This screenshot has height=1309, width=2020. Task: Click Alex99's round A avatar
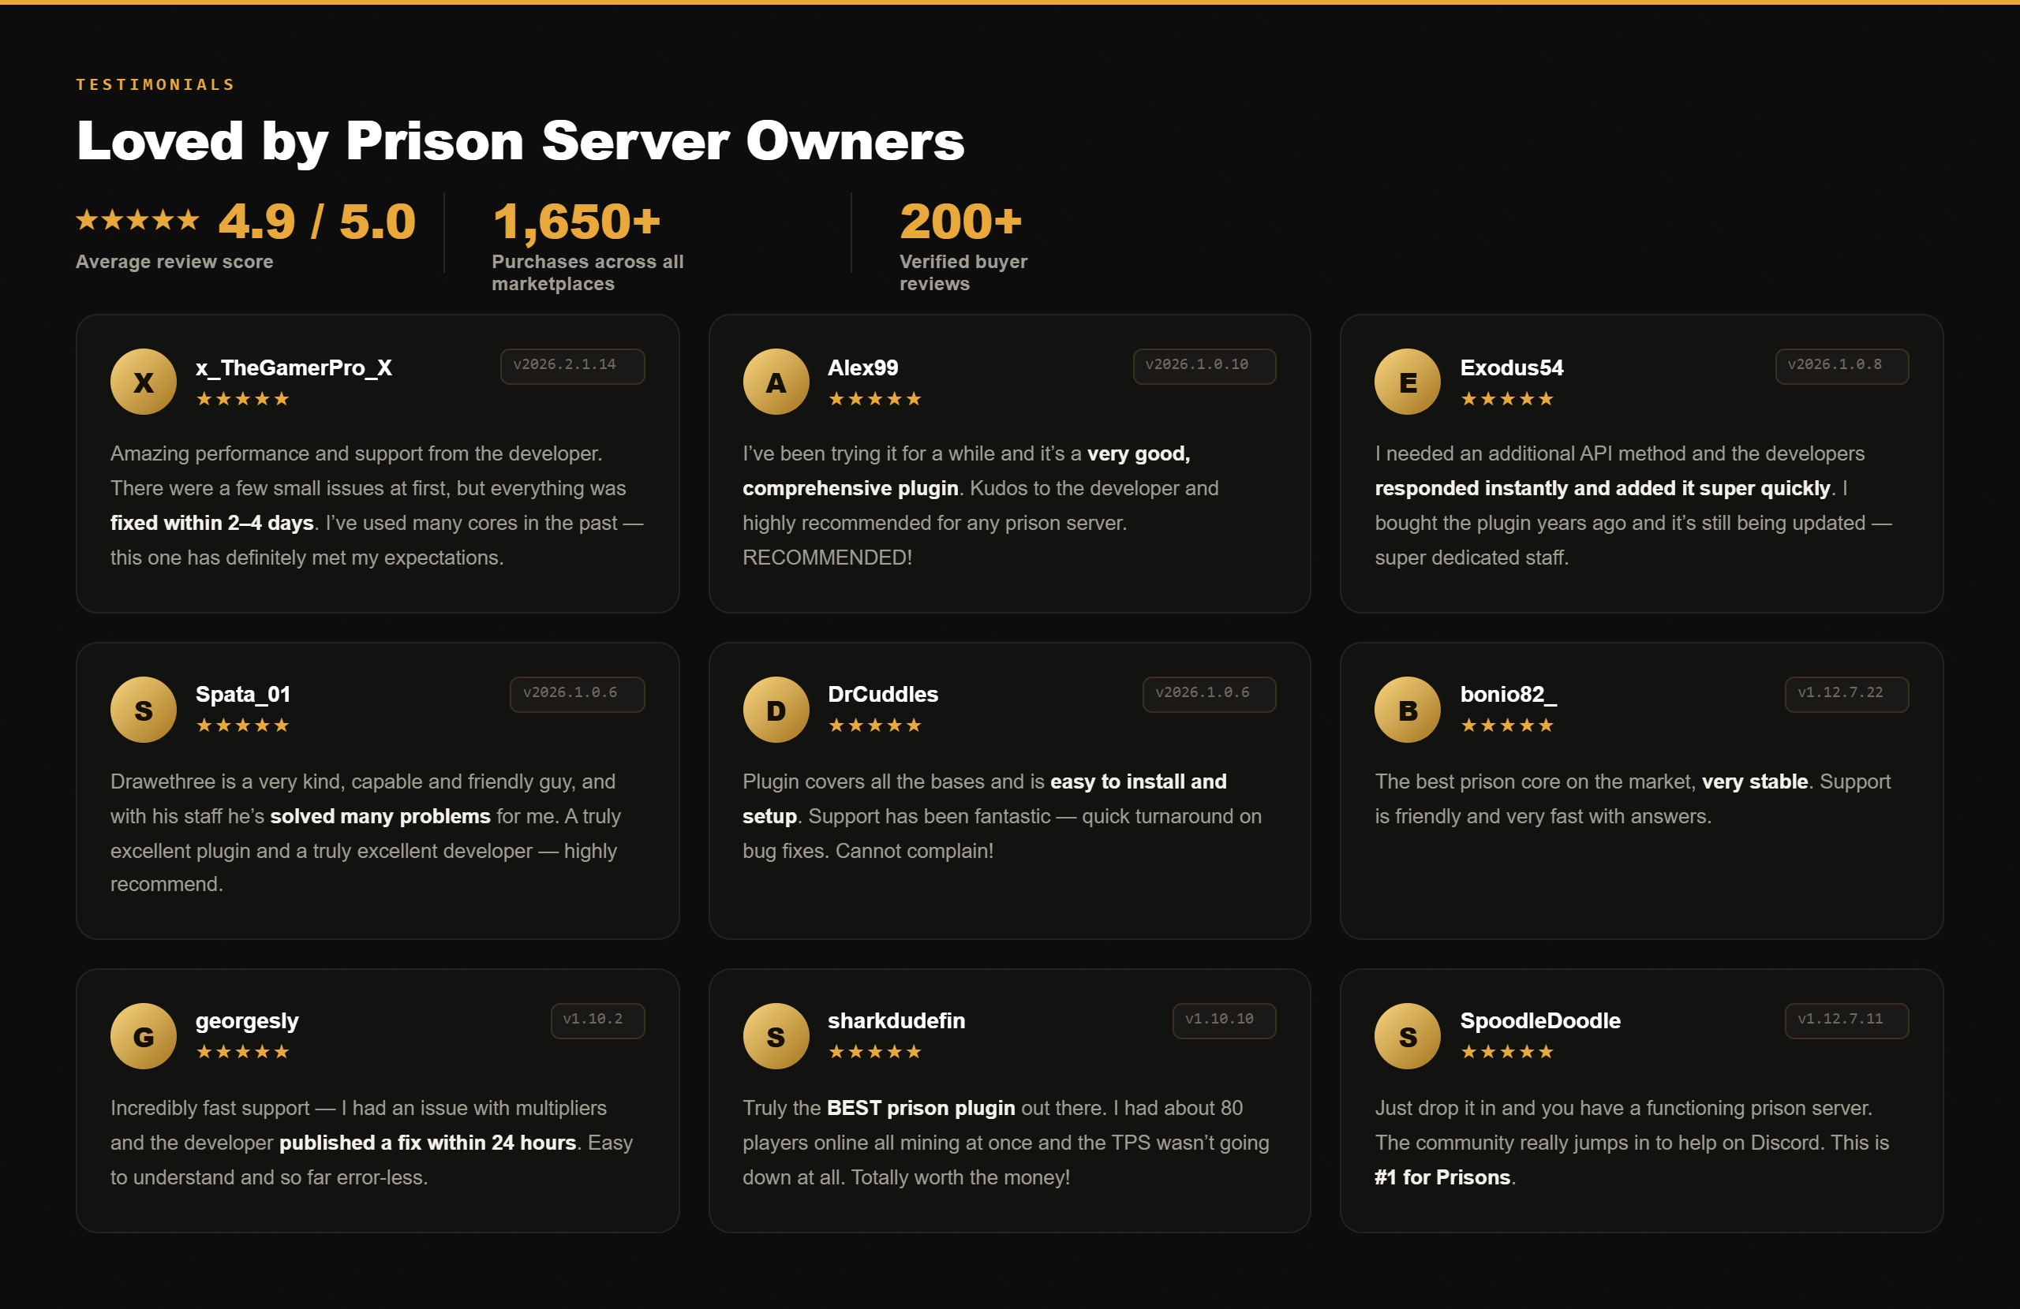776,382
